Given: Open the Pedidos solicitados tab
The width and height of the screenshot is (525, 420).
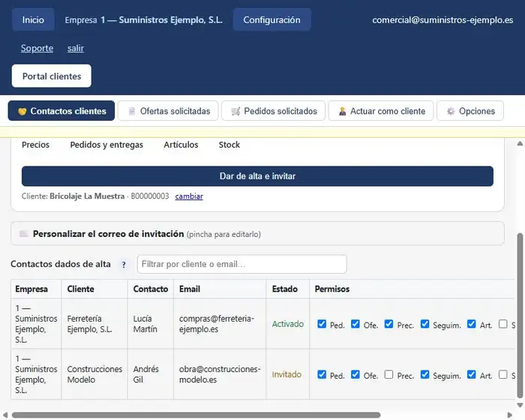Looking at the screenshot, I should click(x=273, y=111).
